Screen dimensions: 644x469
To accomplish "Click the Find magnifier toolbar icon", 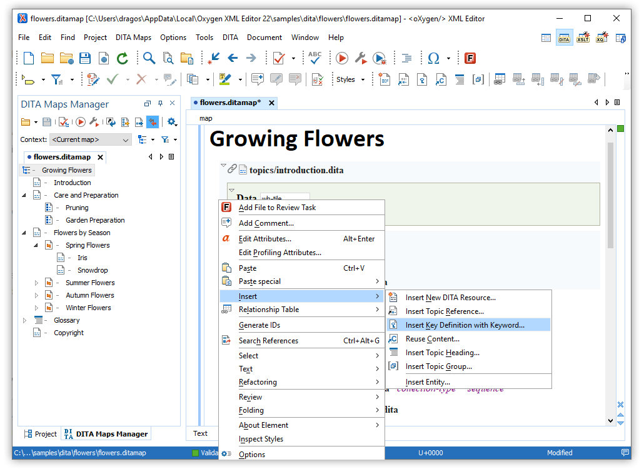I will point(149,58).
